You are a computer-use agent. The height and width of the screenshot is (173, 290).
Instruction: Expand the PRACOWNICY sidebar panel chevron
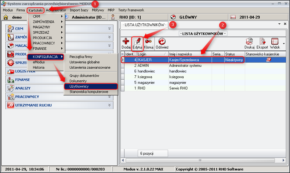(x=110, y=97)
